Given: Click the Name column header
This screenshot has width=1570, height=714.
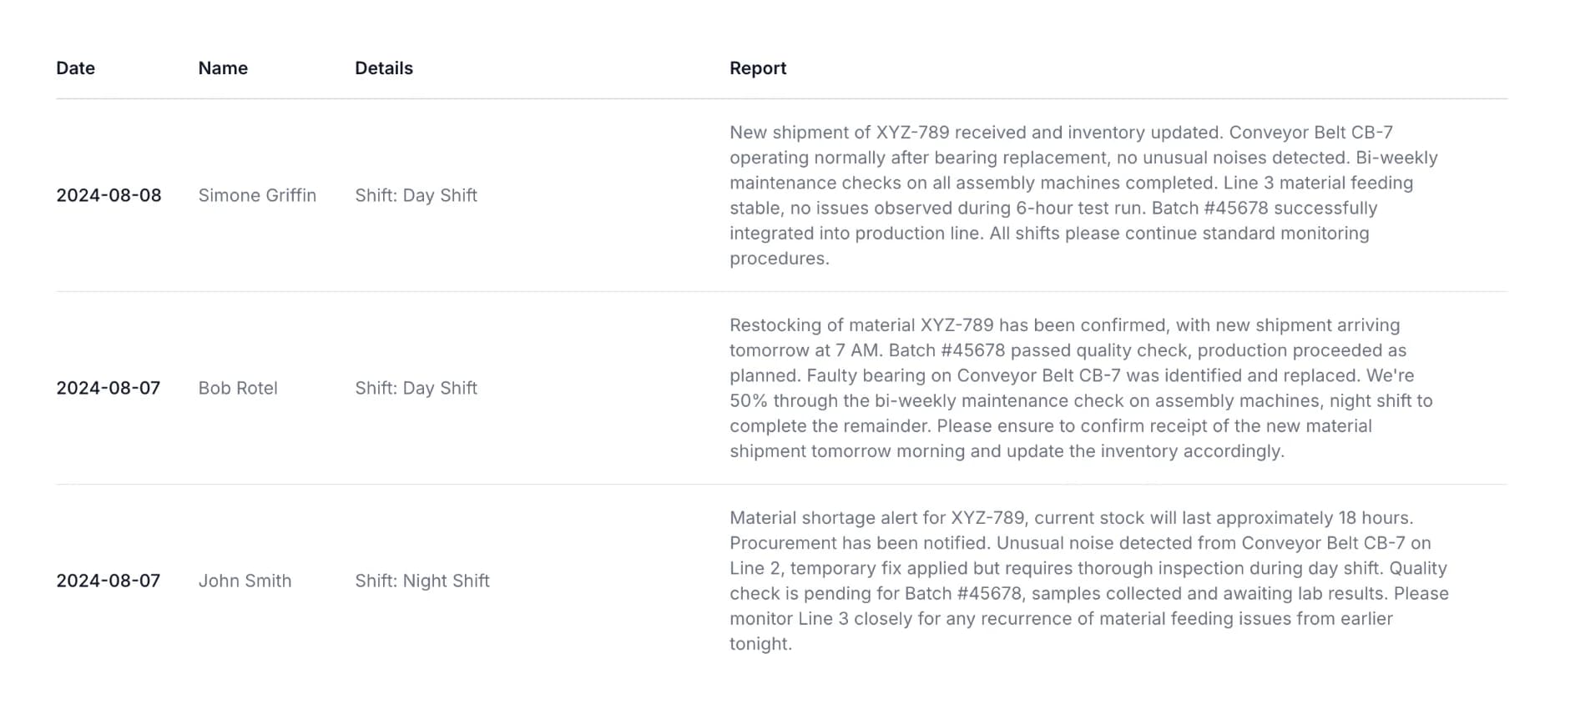Looking at the screenshot, I should click(223, 68).
